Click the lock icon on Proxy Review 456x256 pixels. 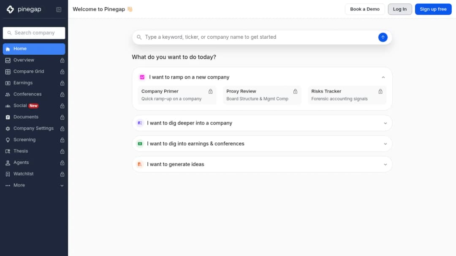coord(295,91)
